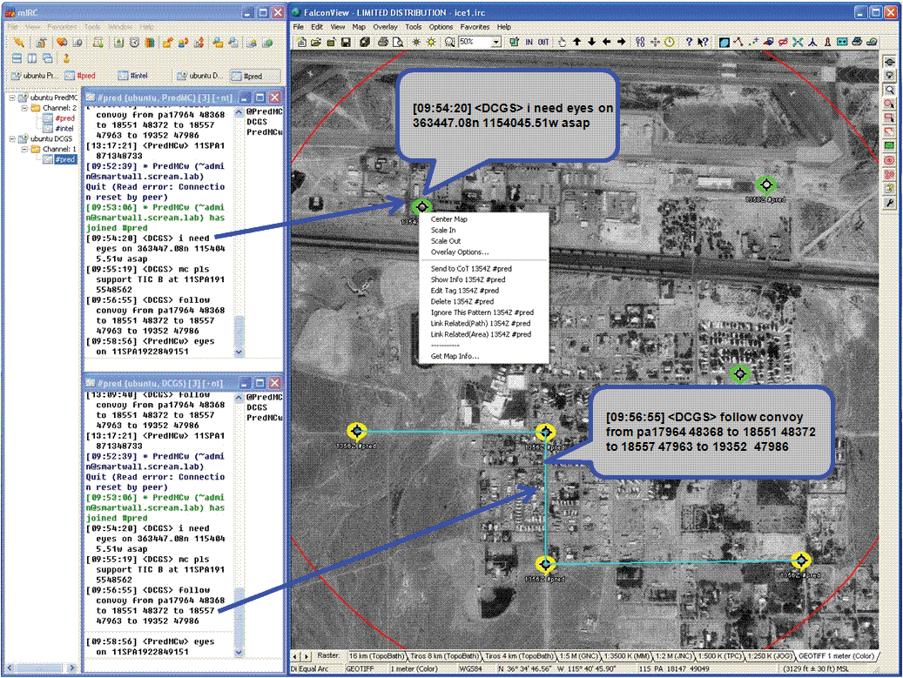The height and width of the screenshot is (678, 903).
Task: Open the 50% zoom level dropdown
Action: (x=495, y=42)
